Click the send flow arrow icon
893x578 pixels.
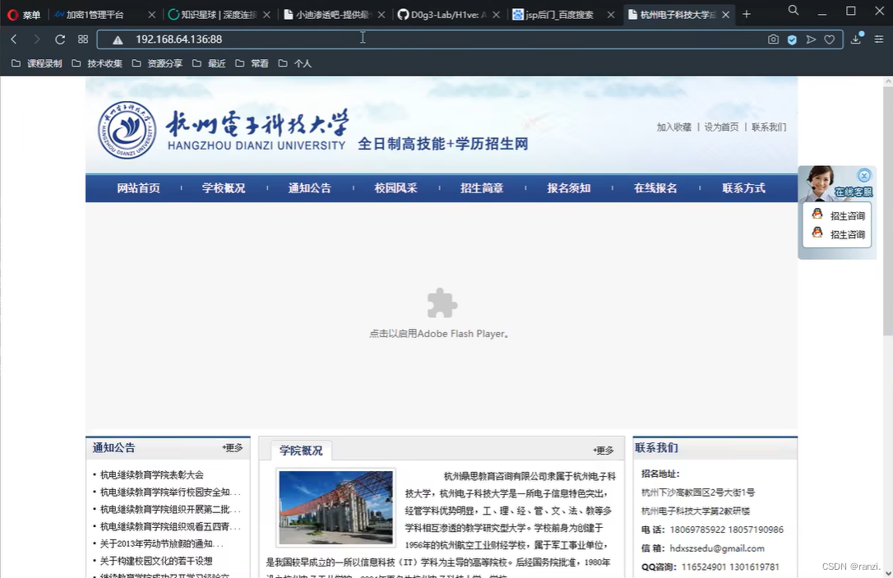[811, 39]
